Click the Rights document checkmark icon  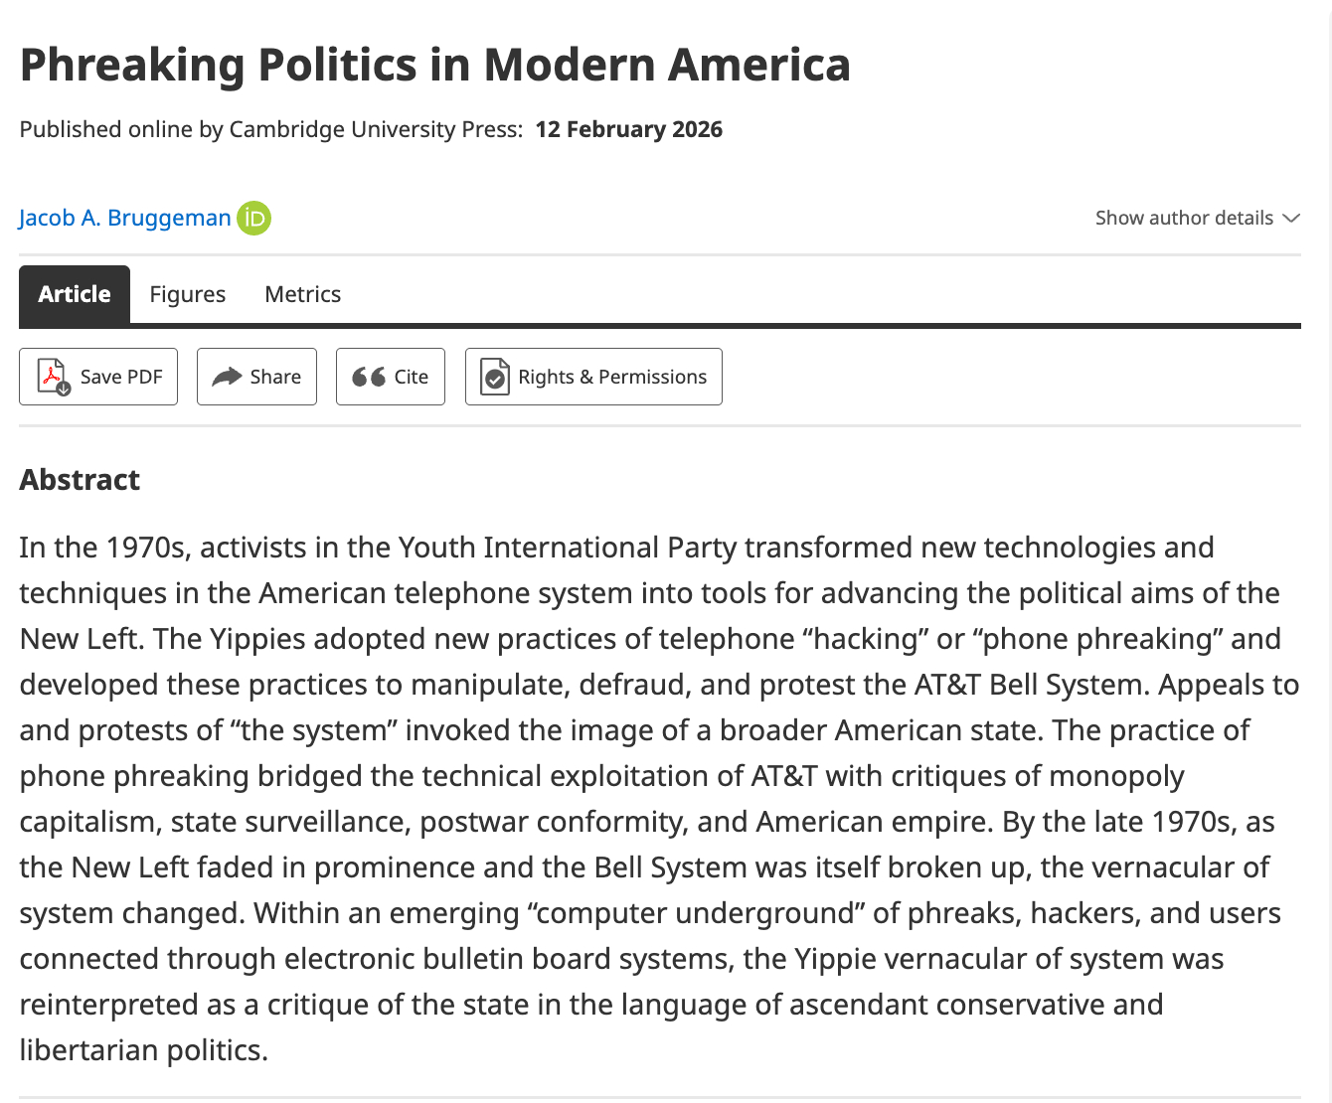[x=494, y=377]
